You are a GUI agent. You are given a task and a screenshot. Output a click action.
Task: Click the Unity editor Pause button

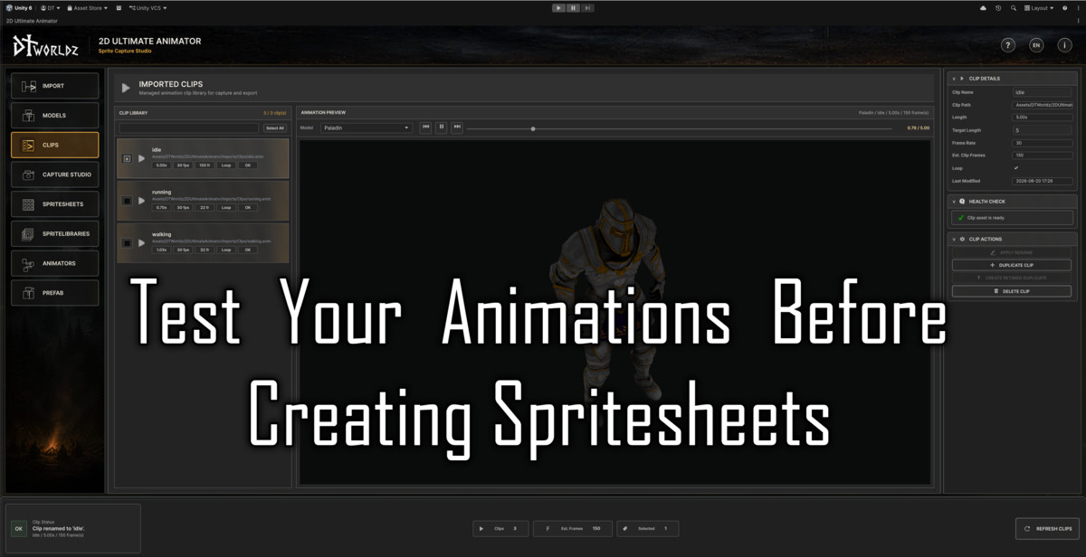pos(574,8)
